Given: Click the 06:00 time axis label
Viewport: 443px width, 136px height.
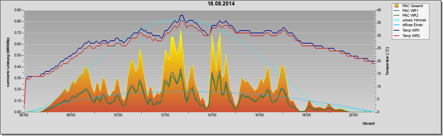Looking at the screenshot, I should coord(24,115).
